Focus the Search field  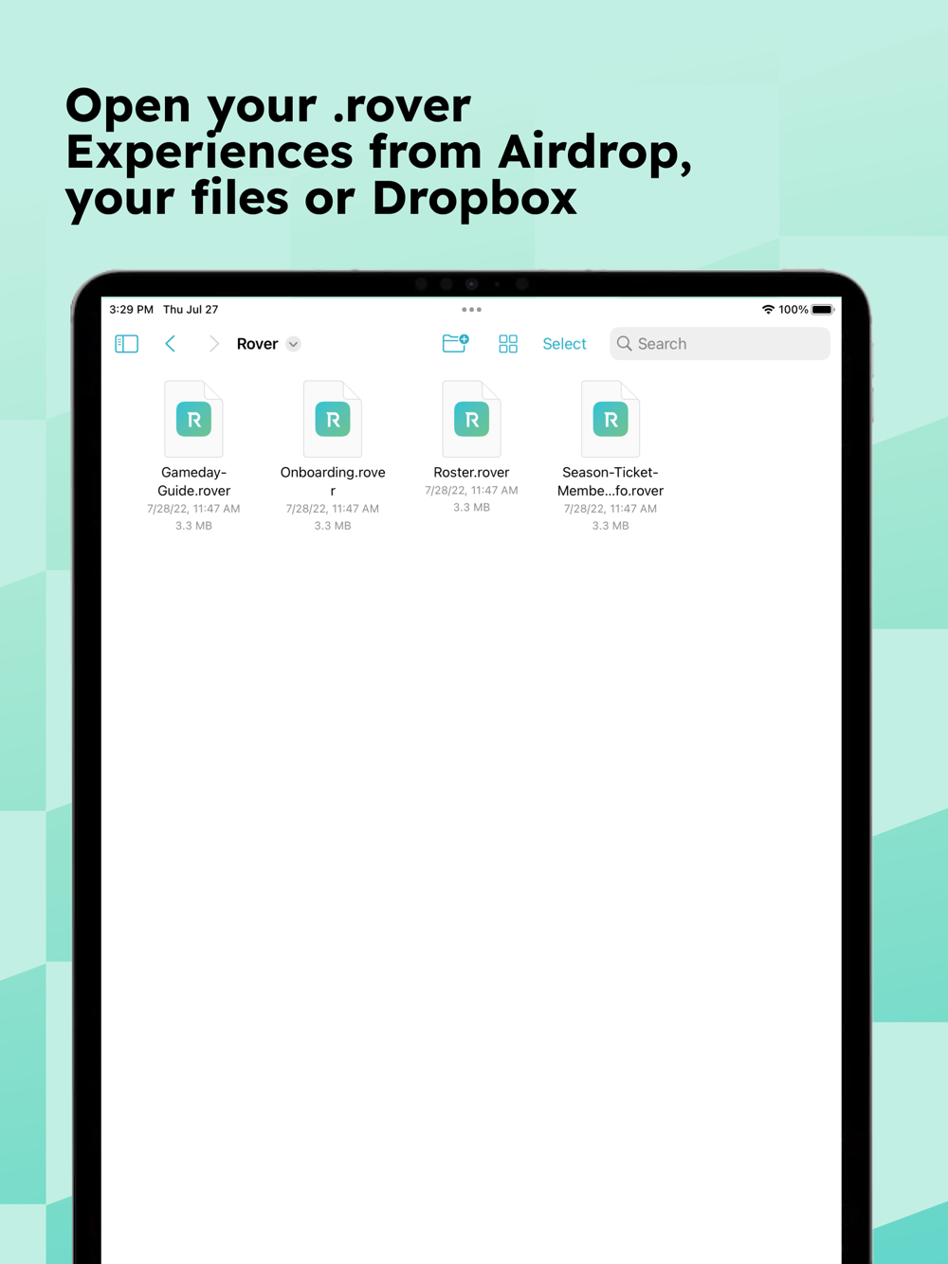[x=720, y=344]
